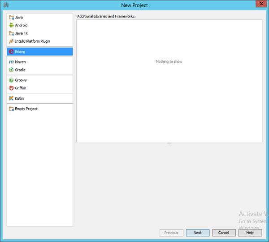This screenshot has width=269, height=242.
Task: Click the Kotlin 'K' icon
Action: (11, 98)
